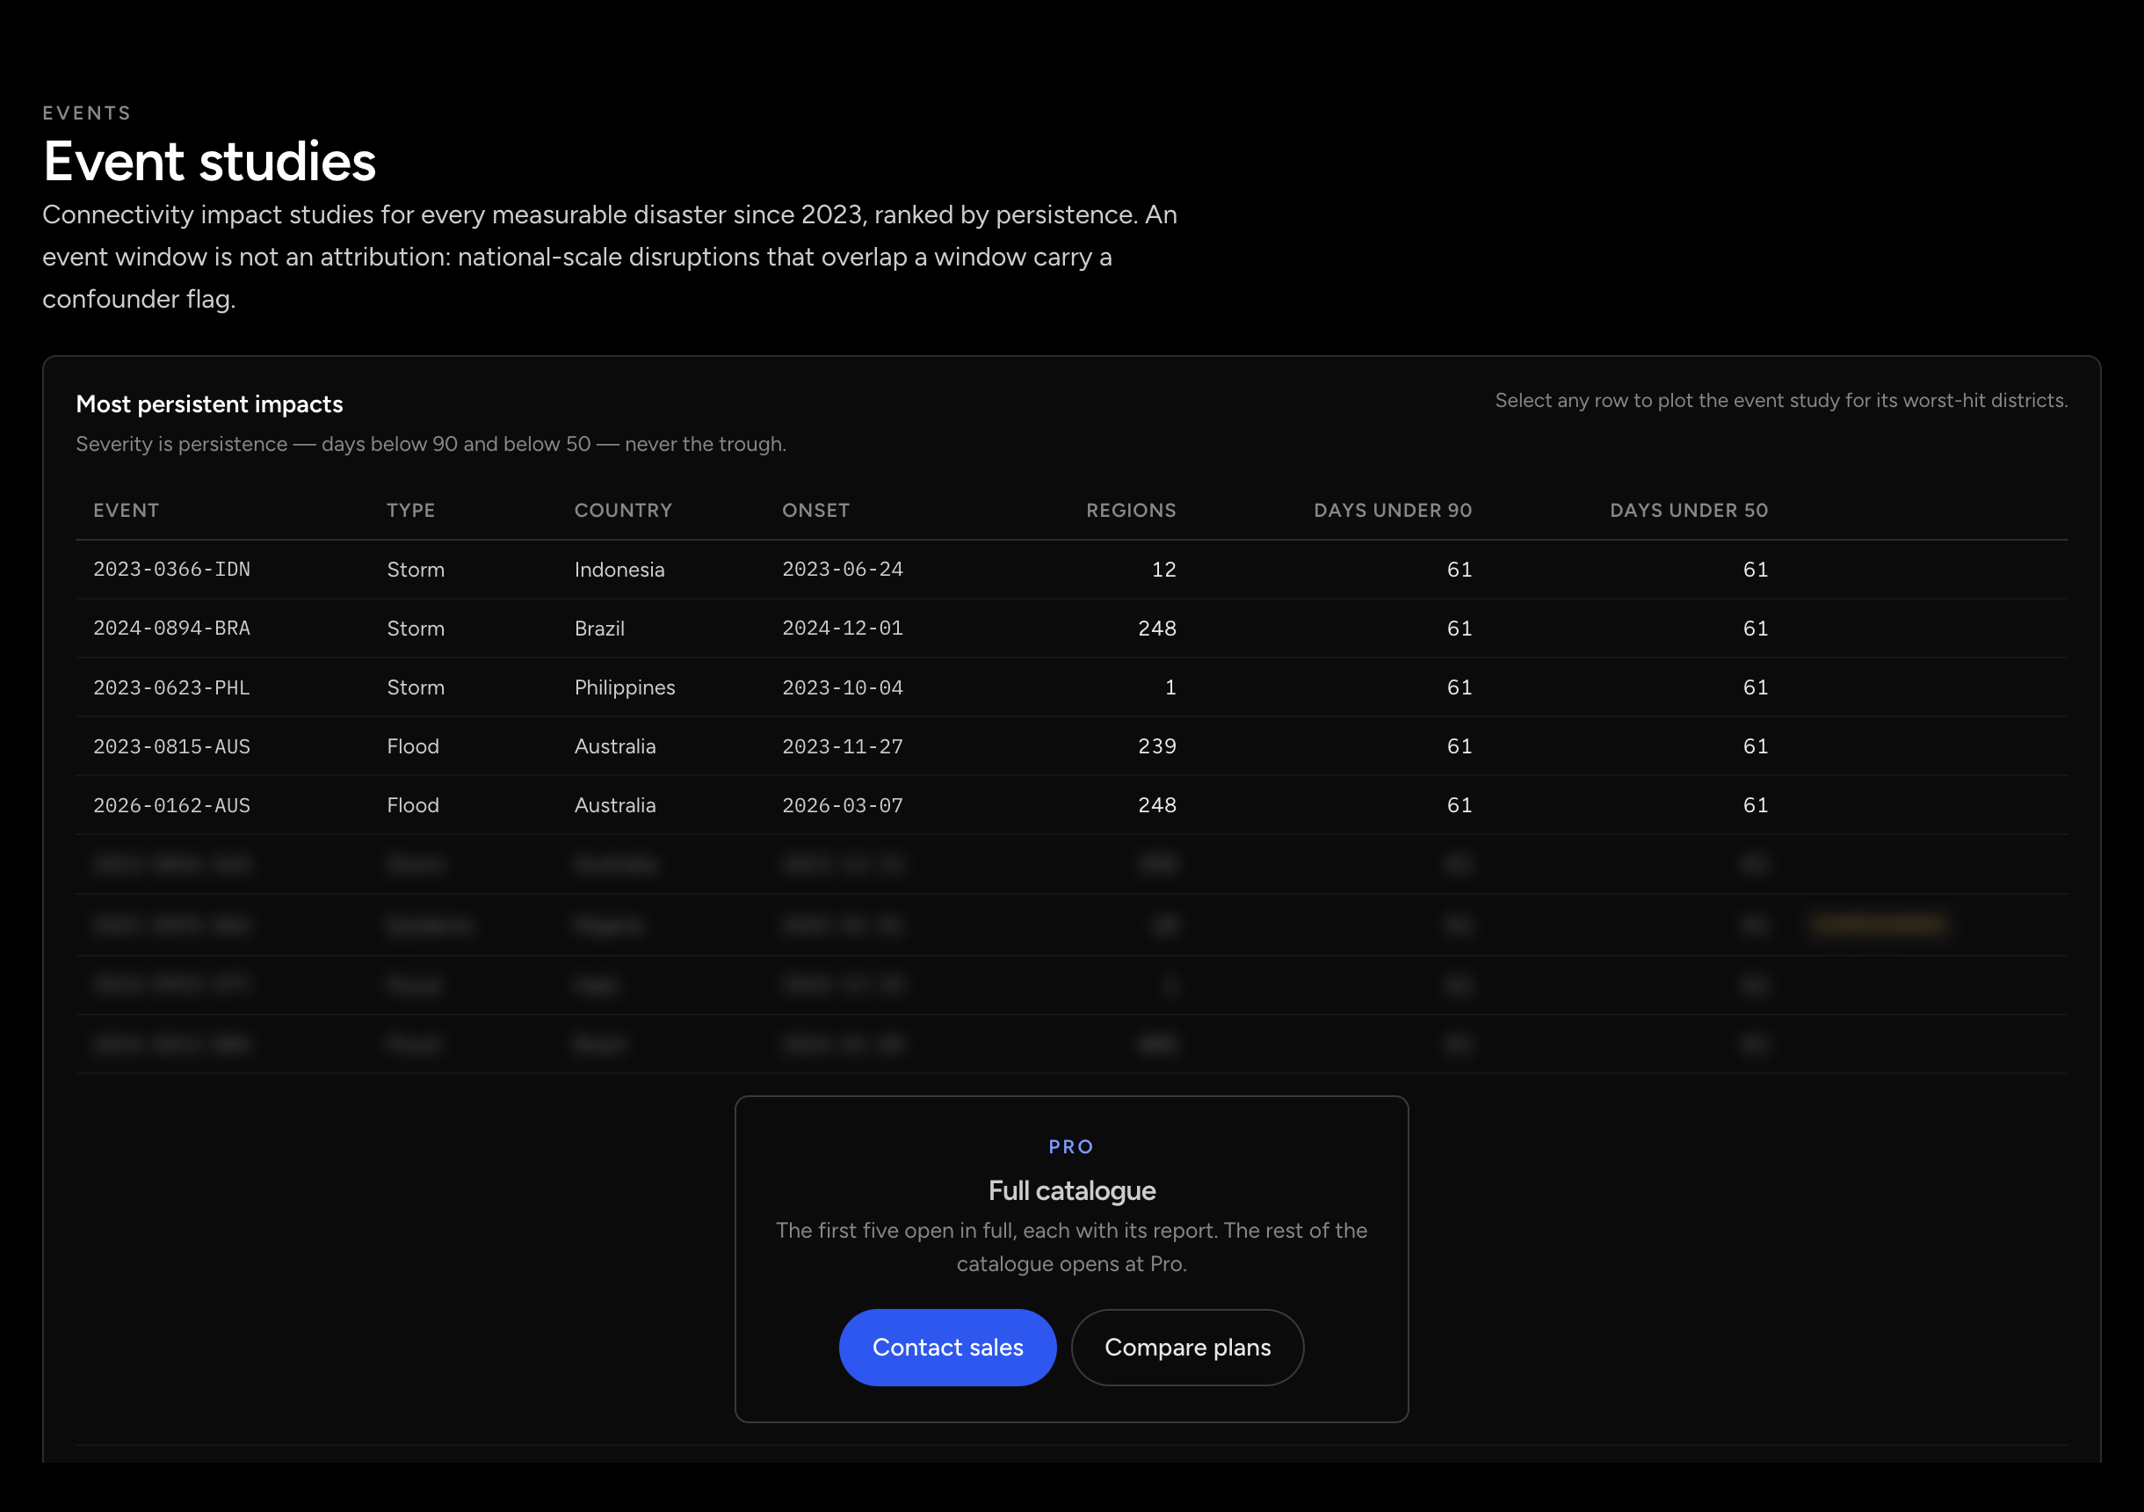Click the COUNTRY column header
The width and height of the screenshot is (2144, 1512).
click(x=623, y=510)
